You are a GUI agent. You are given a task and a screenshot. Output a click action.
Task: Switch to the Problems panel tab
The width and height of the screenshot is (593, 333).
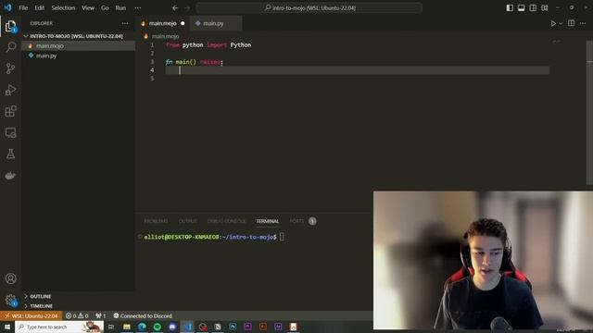coord(156,221)
